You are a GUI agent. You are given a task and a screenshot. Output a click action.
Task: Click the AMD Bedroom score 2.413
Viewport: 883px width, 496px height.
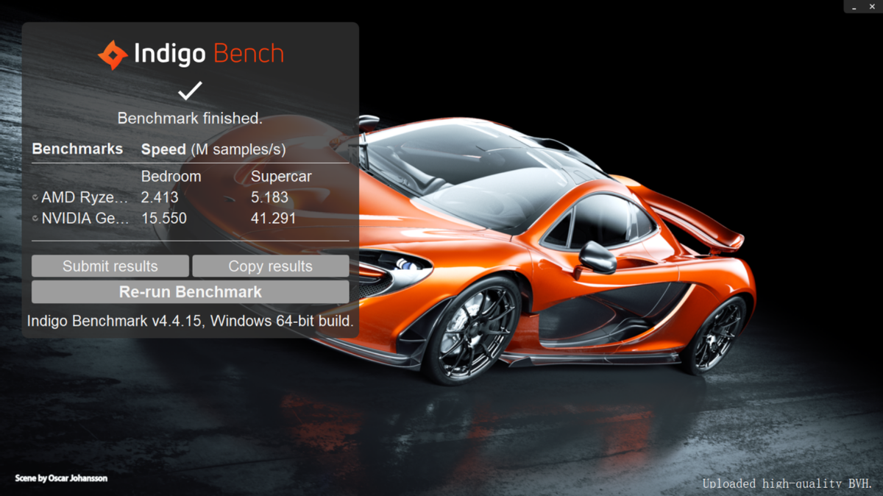click(160, 197)
